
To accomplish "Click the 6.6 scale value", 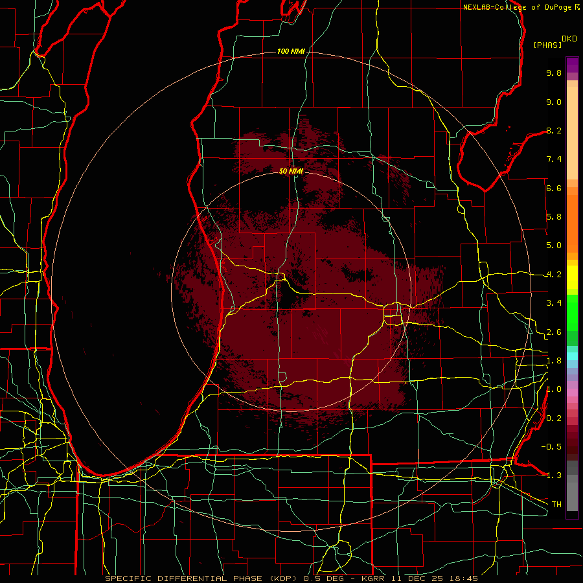I will tap(554, 189).
